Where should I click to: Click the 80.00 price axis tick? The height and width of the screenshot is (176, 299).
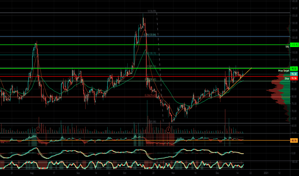pyautogui.click(x=295, y=96)
